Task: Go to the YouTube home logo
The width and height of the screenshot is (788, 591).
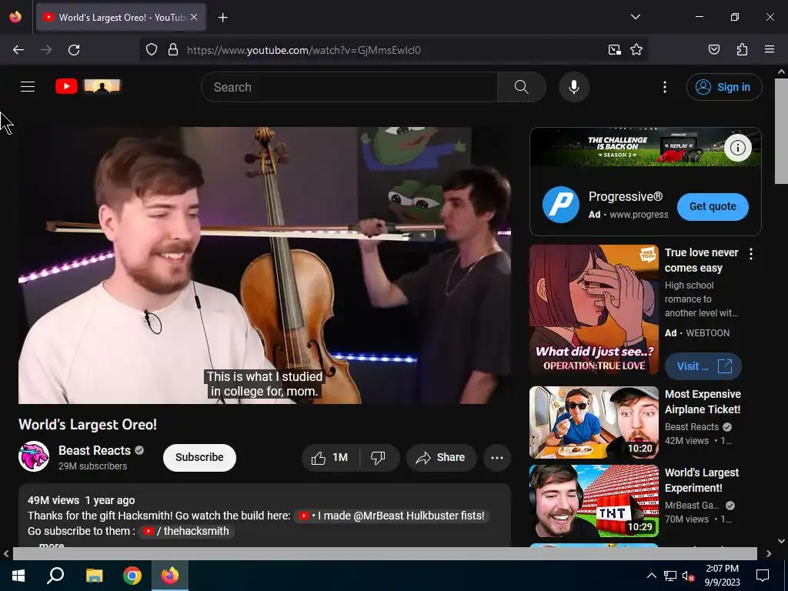Action: (x=88, y=86)
